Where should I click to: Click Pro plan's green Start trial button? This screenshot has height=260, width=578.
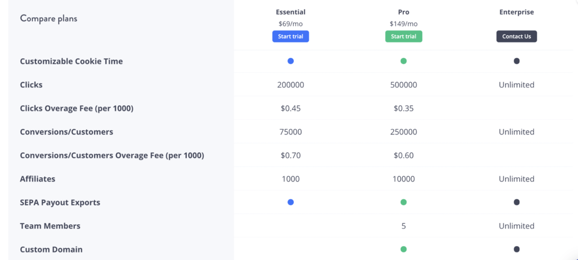tap(404, 36)
